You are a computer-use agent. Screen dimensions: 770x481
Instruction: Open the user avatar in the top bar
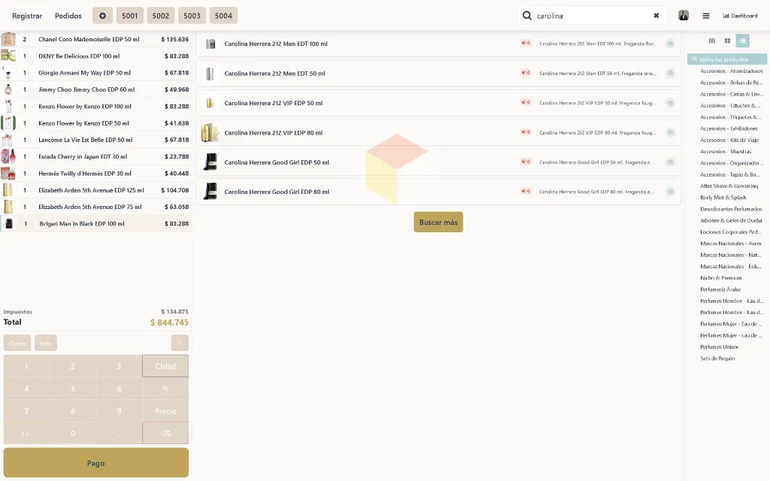[x=683, y=15]
